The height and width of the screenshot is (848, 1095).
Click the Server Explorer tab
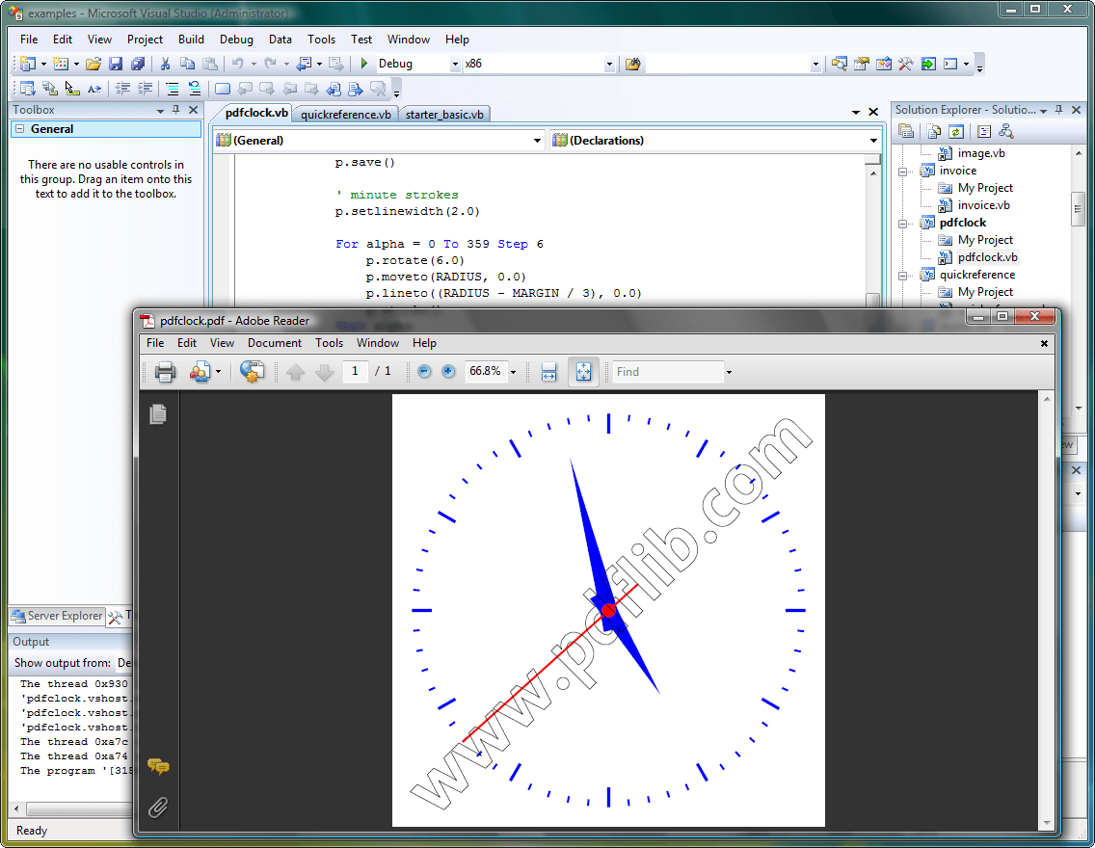(x=56, y=616)
